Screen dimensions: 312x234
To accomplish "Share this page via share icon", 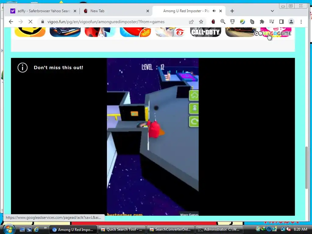I will pyautogui.click(x=191, y=22).
